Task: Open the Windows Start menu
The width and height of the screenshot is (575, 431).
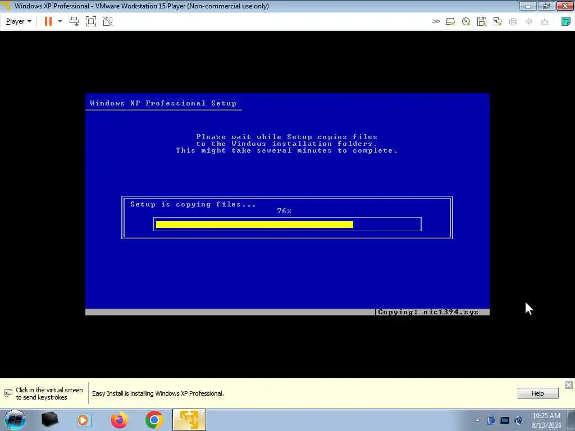Action: point(15,420)
